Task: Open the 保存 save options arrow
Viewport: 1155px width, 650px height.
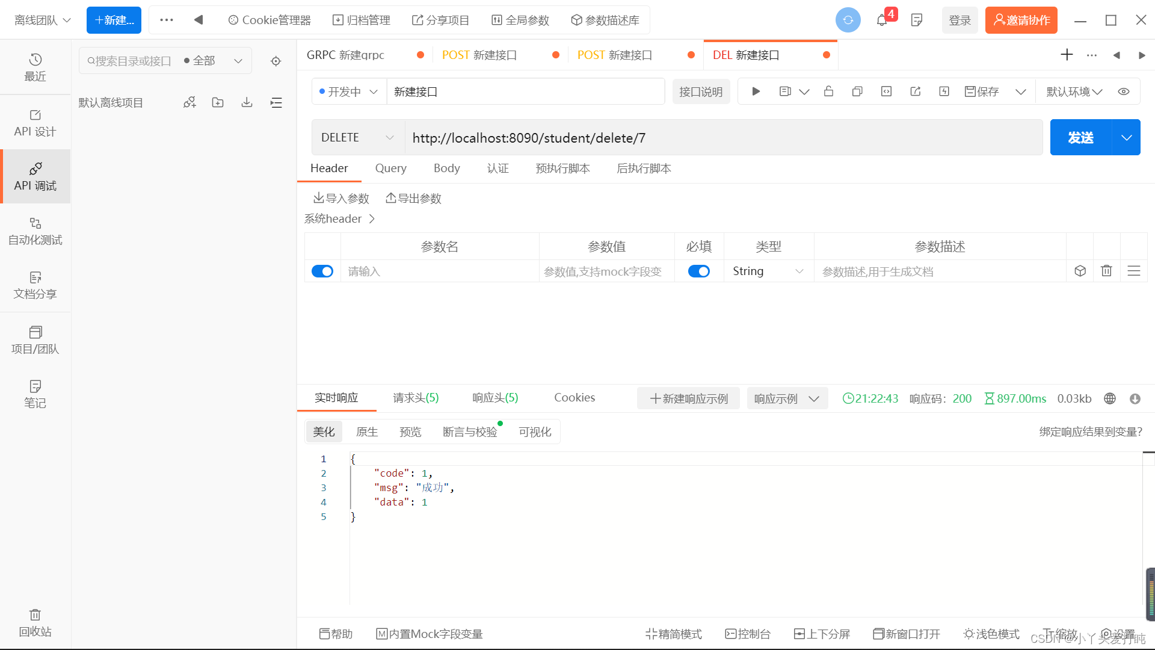Action: 1020,91
